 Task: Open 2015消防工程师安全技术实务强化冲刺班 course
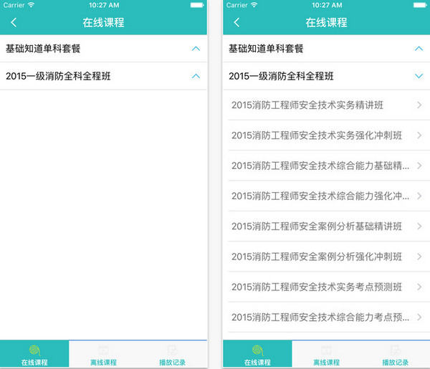click(x=327, y=135)
